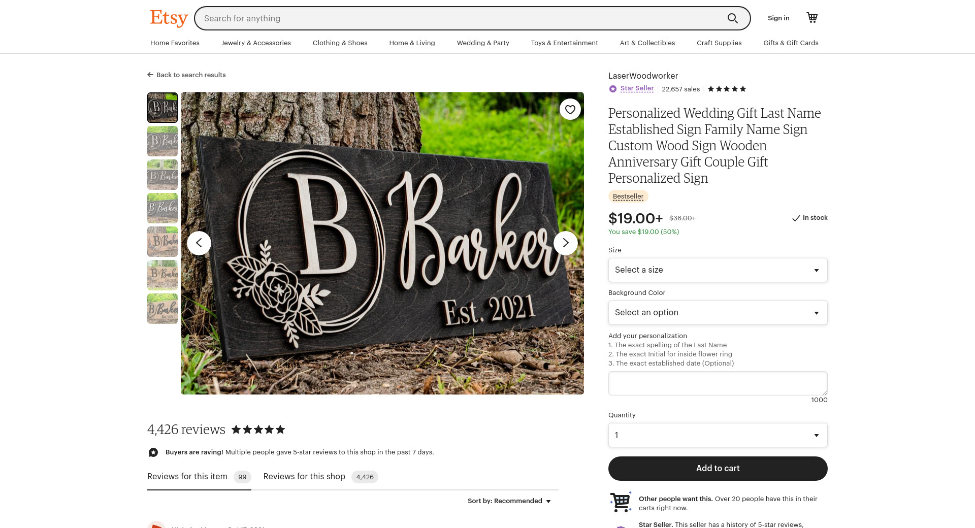
Task: Expand the Quantity dropdown
Action: click(x=718, y=435)
